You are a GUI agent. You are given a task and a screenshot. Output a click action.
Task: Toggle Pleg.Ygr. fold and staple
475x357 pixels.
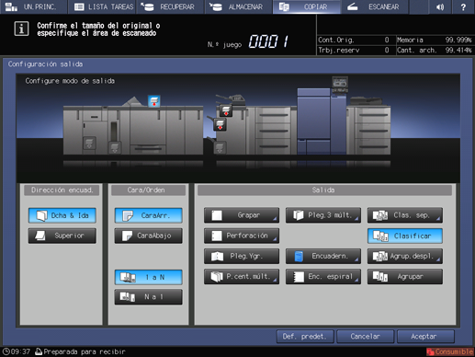[242, 256]
